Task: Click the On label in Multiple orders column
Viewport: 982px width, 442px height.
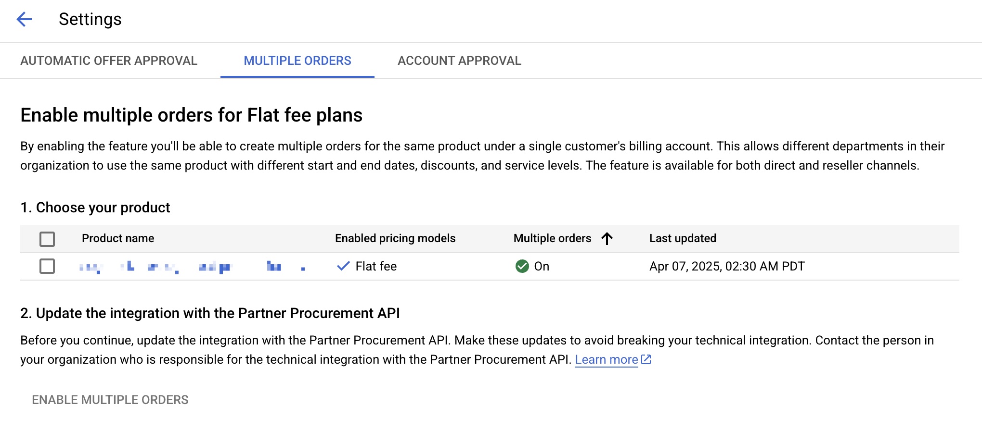Action: click(x=543, y=266)
